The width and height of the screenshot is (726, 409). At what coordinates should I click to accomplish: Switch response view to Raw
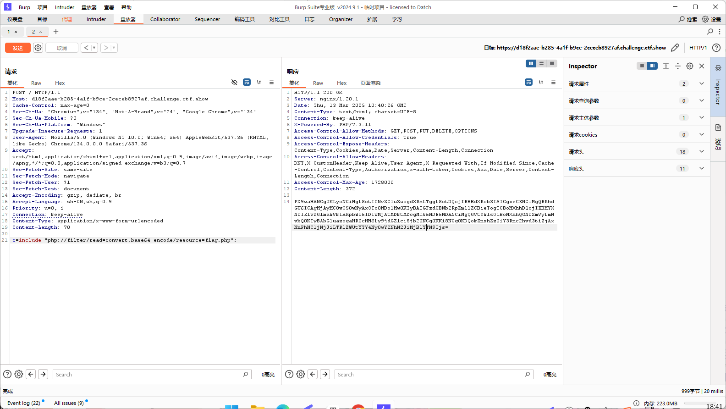(x=318, y=83)
